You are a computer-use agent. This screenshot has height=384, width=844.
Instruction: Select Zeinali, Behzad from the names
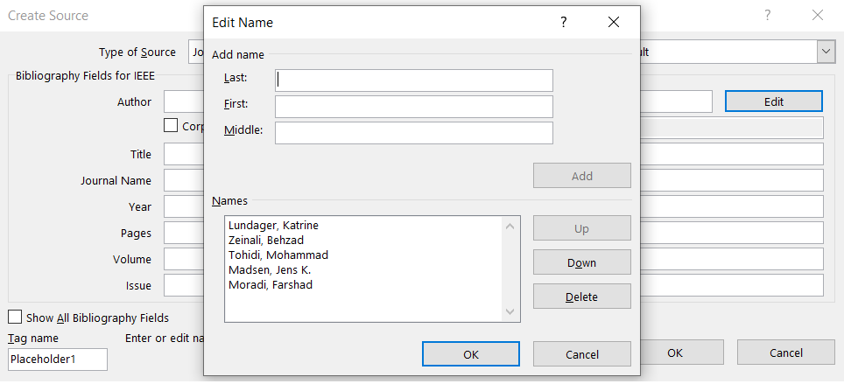pos(266,241)
